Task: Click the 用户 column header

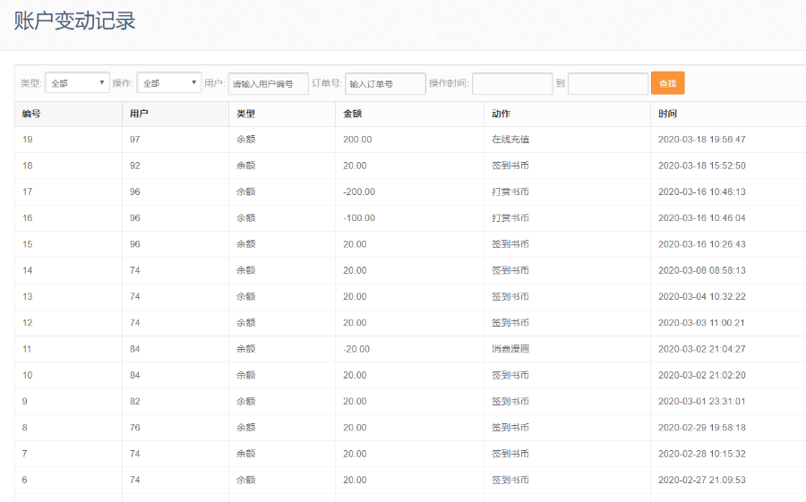Action: click(139, 114)
